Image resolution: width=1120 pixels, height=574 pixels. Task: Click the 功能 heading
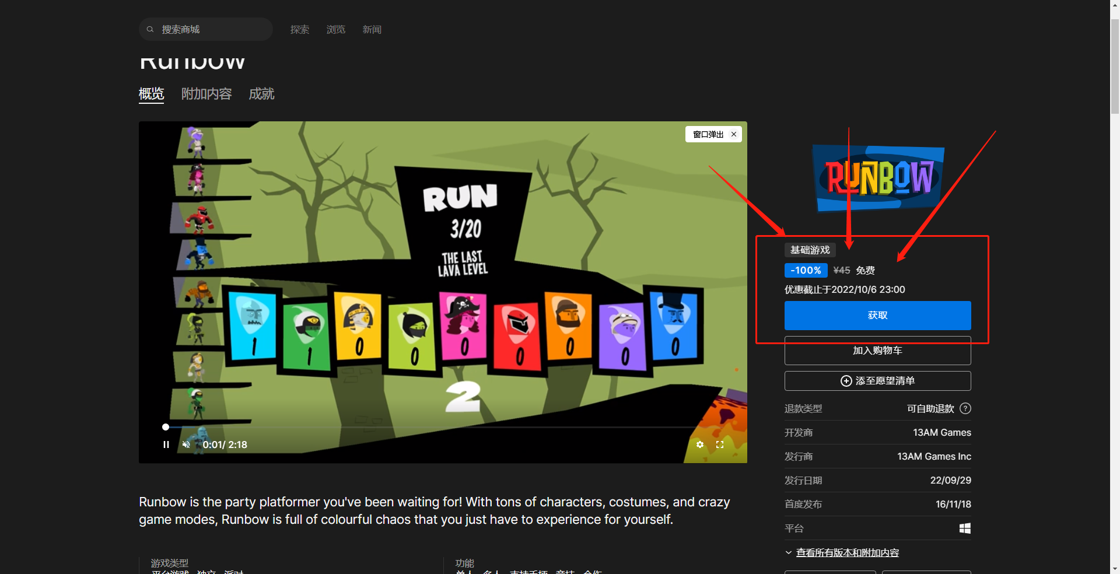coord(465,563)
